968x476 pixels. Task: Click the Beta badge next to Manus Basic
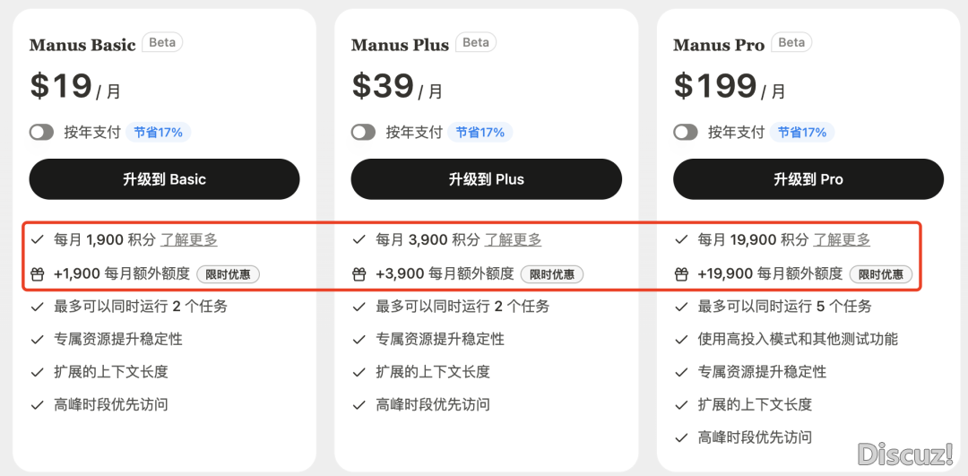tap(162, 43)
